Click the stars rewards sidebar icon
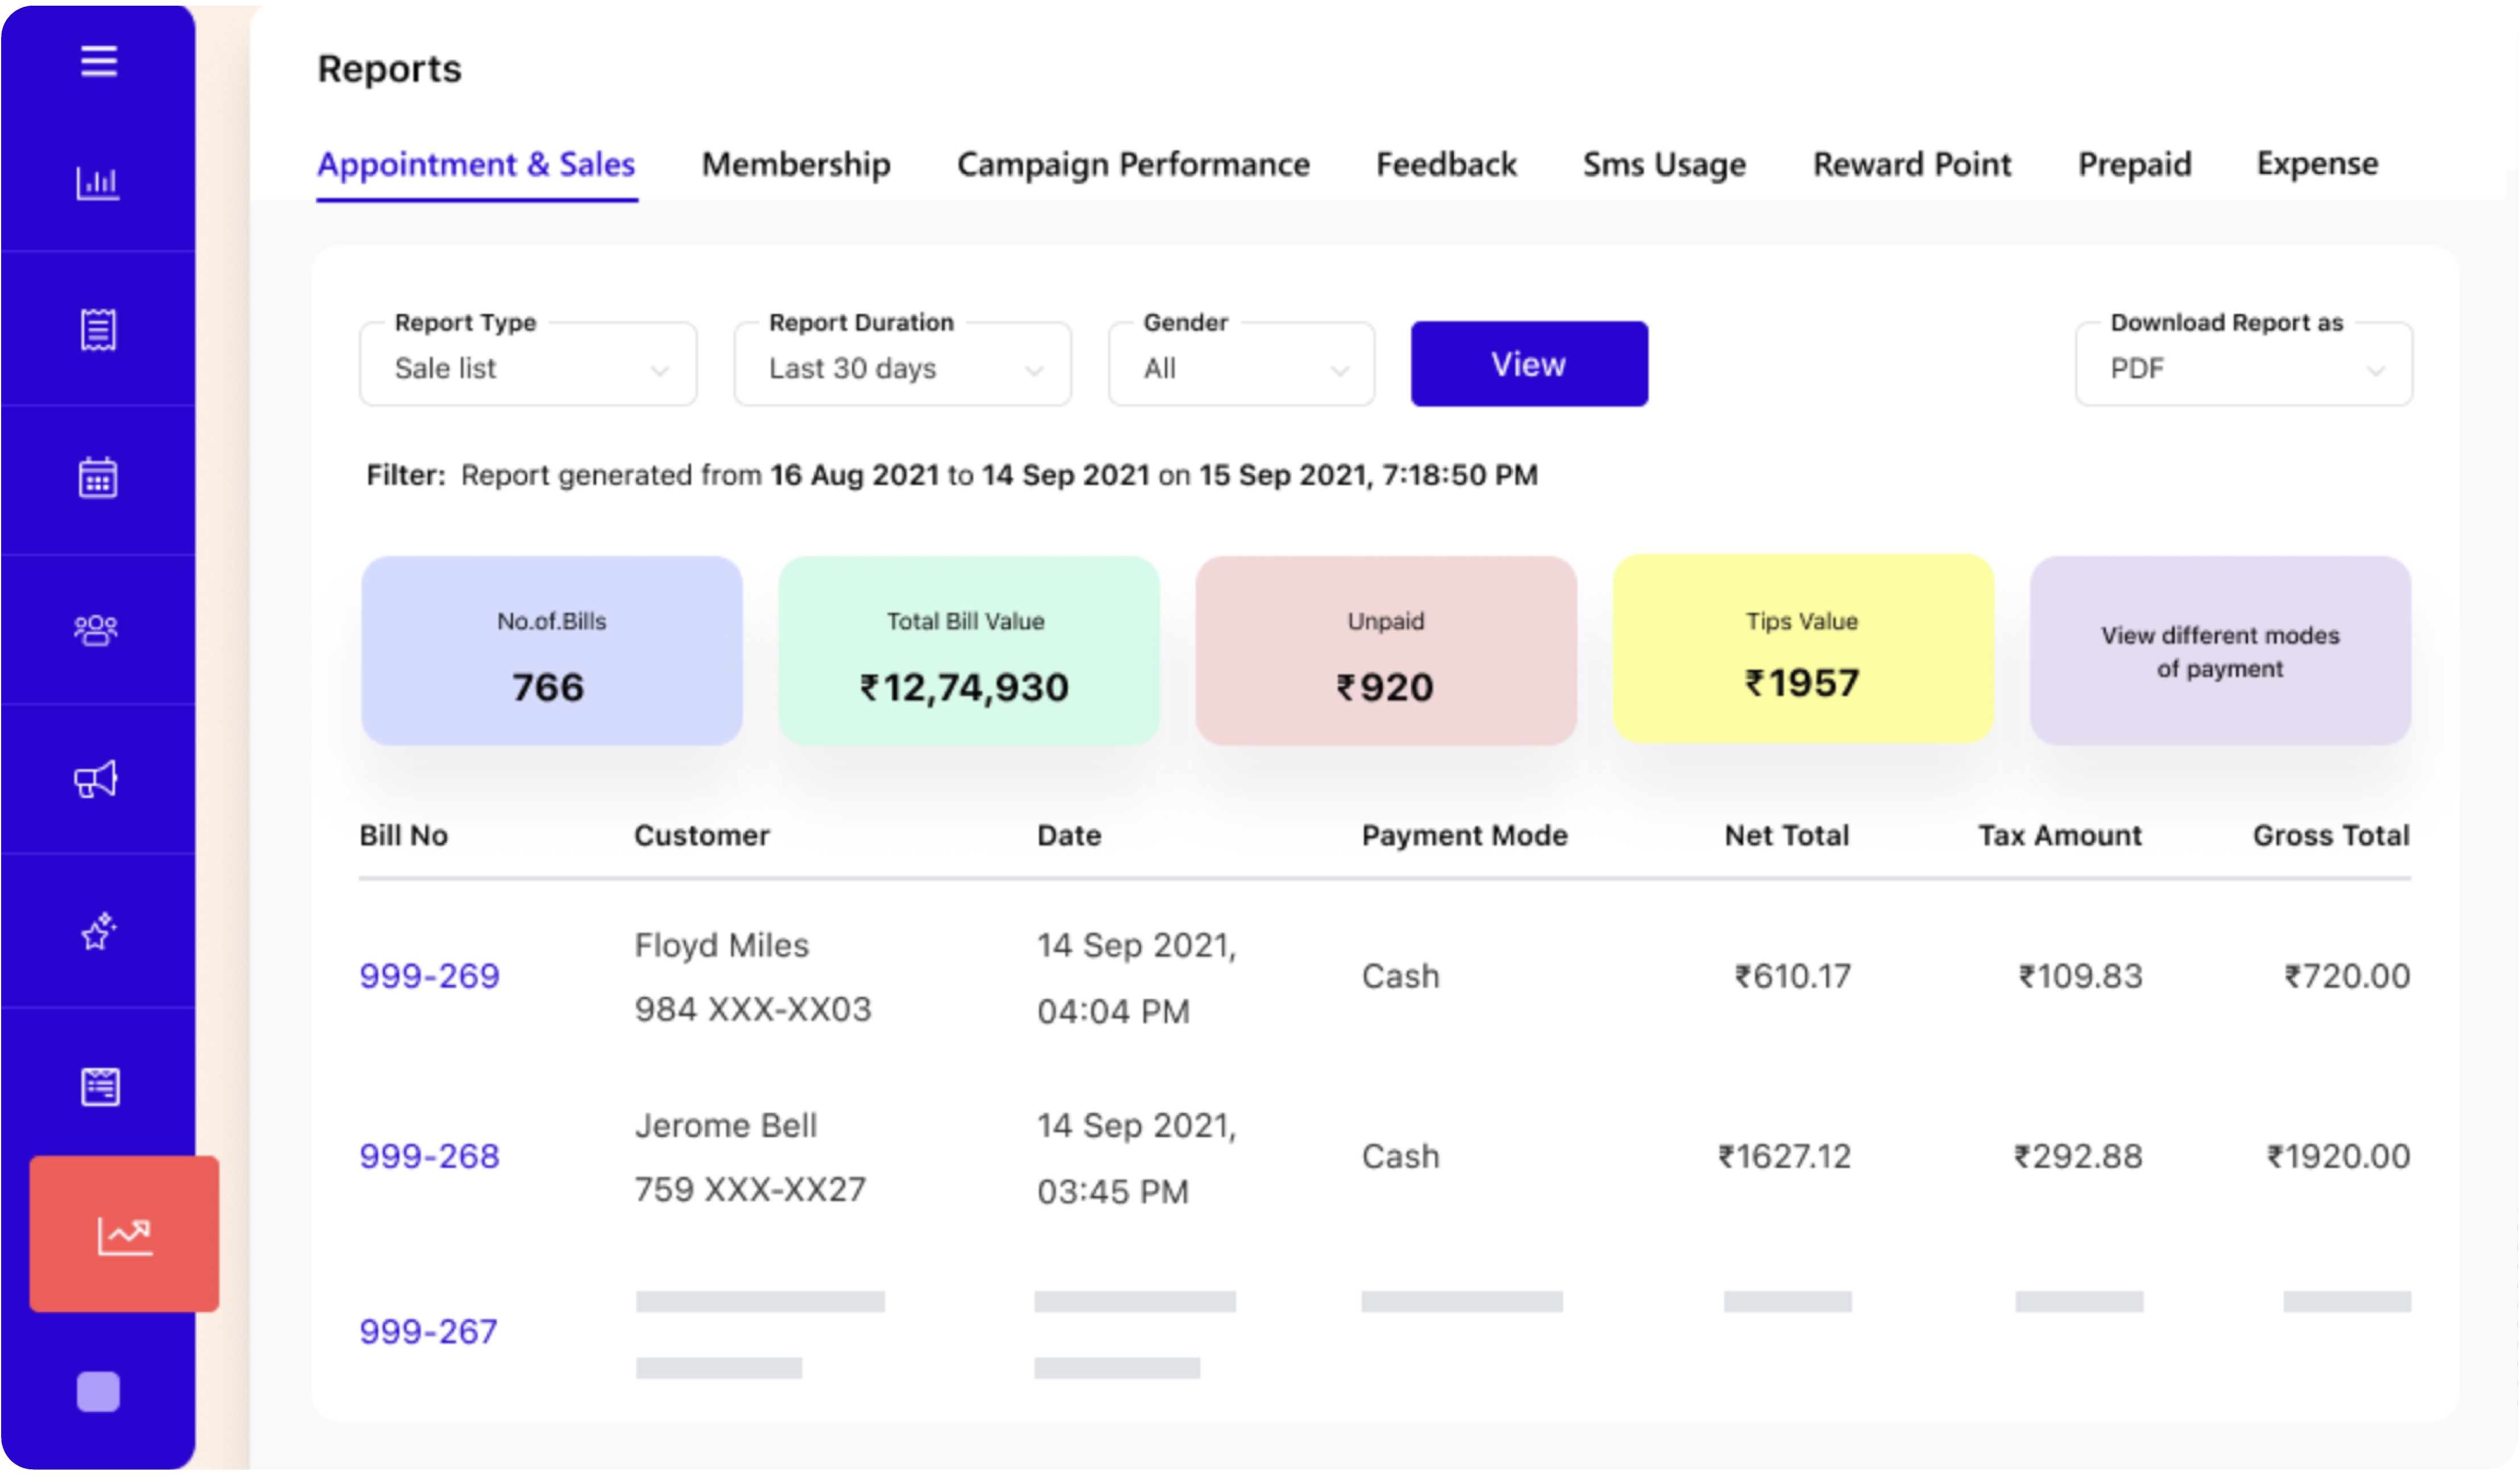The width and height of the screenshot is (2520, 1475). [98, 932]
